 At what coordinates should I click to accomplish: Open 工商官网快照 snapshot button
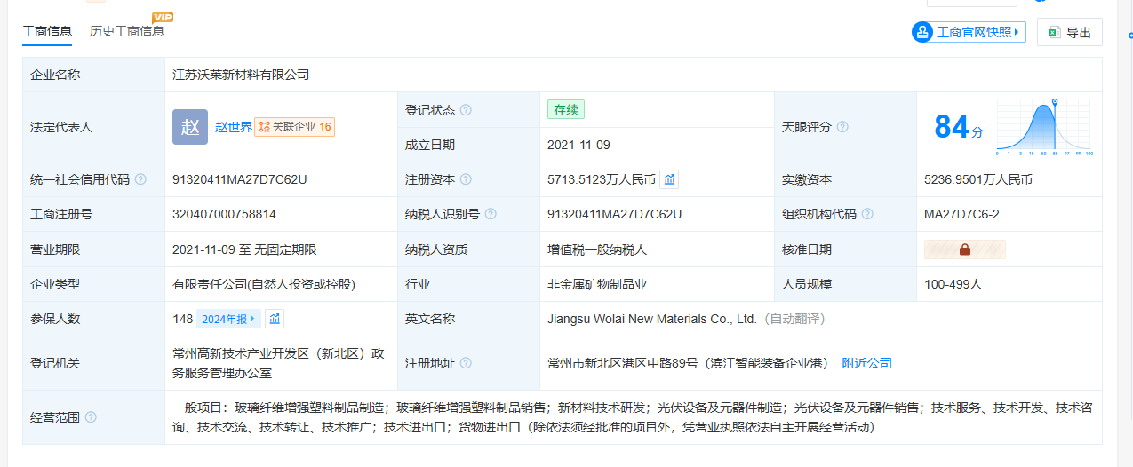point(969,32)
